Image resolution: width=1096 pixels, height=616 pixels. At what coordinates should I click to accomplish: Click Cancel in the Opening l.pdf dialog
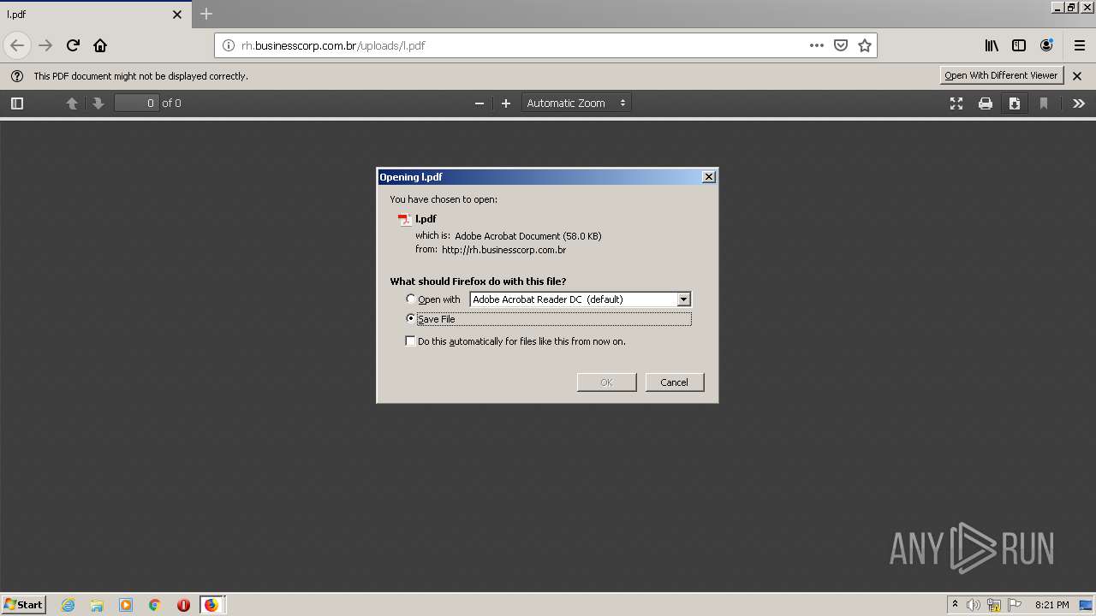[674, 382]
